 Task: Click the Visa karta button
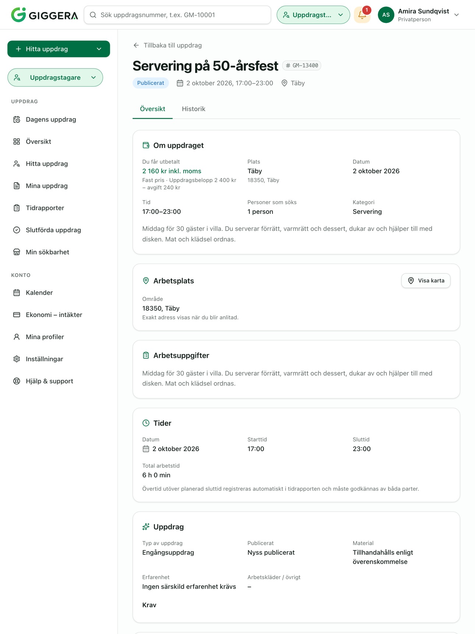(x=426, y=281)
